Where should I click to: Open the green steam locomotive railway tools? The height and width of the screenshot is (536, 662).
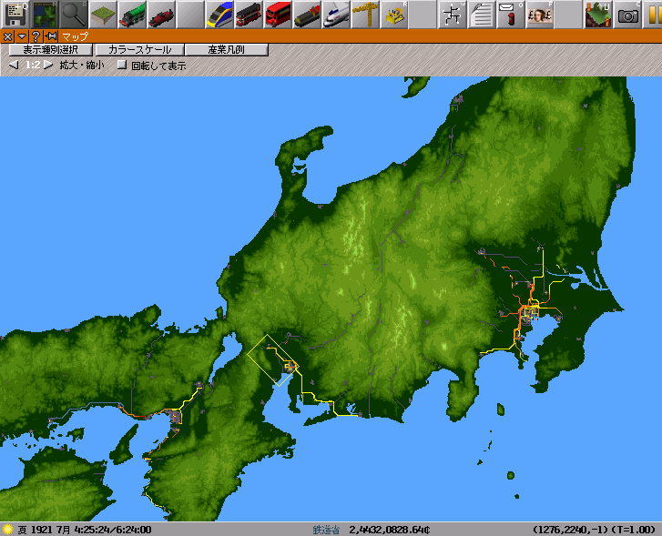132,15
